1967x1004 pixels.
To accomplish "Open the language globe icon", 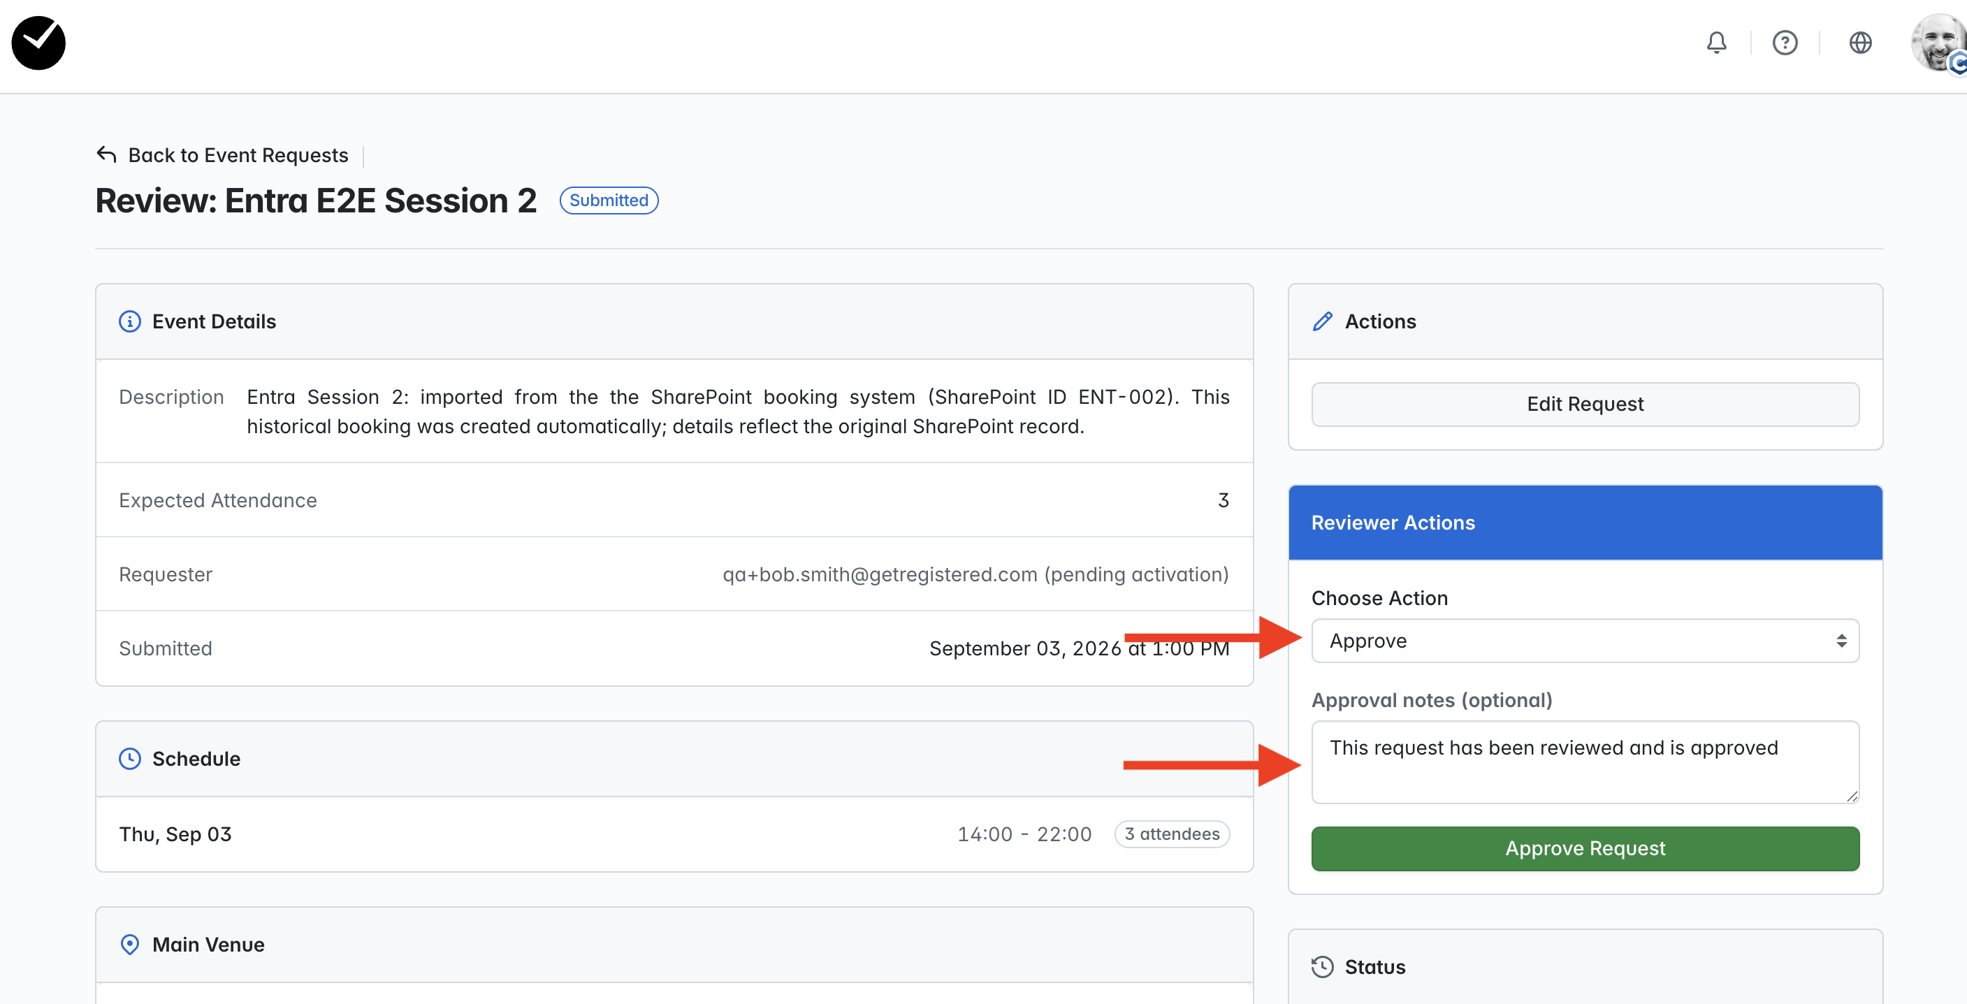I will click(1860, 43).
